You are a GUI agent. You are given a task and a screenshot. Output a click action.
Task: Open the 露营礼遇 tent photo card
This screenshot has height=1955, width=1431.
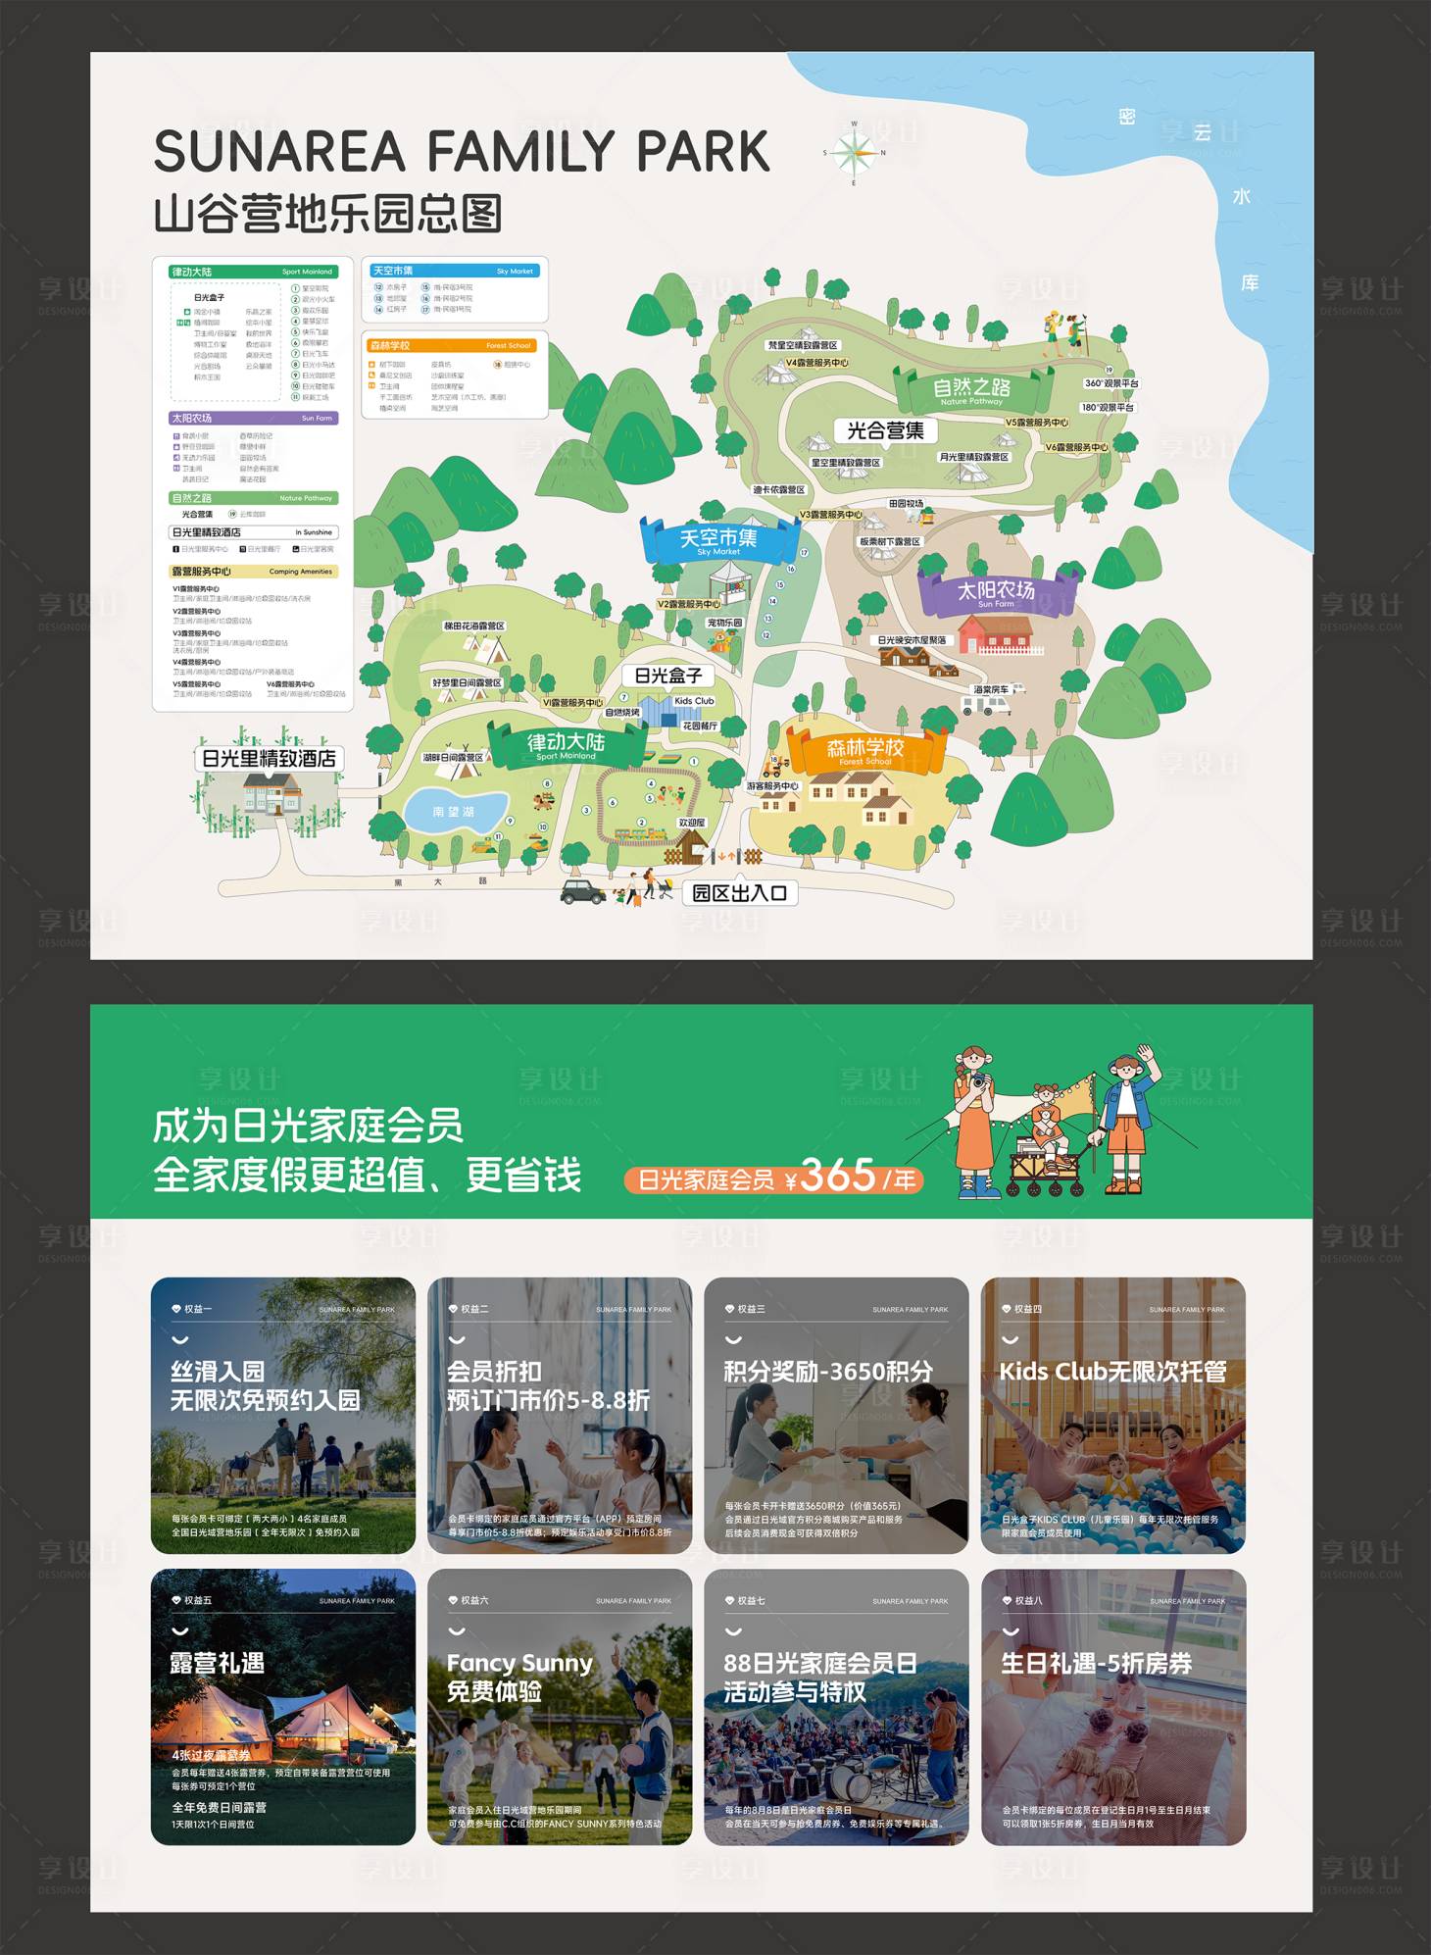click(x=283, y=1707)
